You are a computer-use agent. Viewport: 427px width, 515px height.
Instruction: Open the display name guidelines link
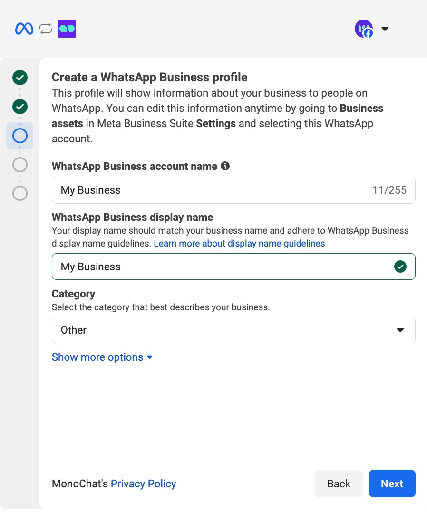coord(239,243)
